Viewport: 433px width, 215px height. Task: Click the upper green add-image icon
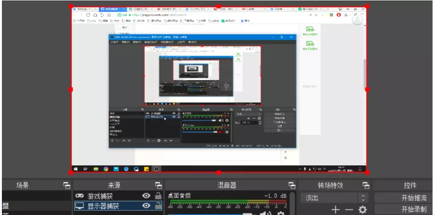click(310, 29)
